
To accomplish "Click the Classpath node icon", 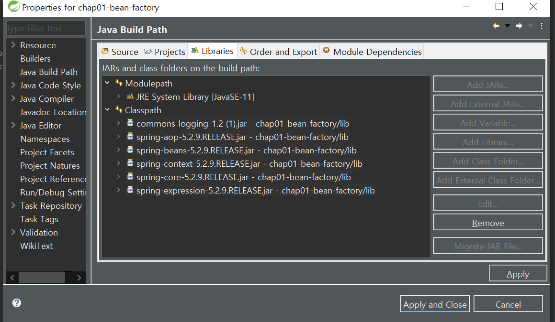I will pos(119,110).
